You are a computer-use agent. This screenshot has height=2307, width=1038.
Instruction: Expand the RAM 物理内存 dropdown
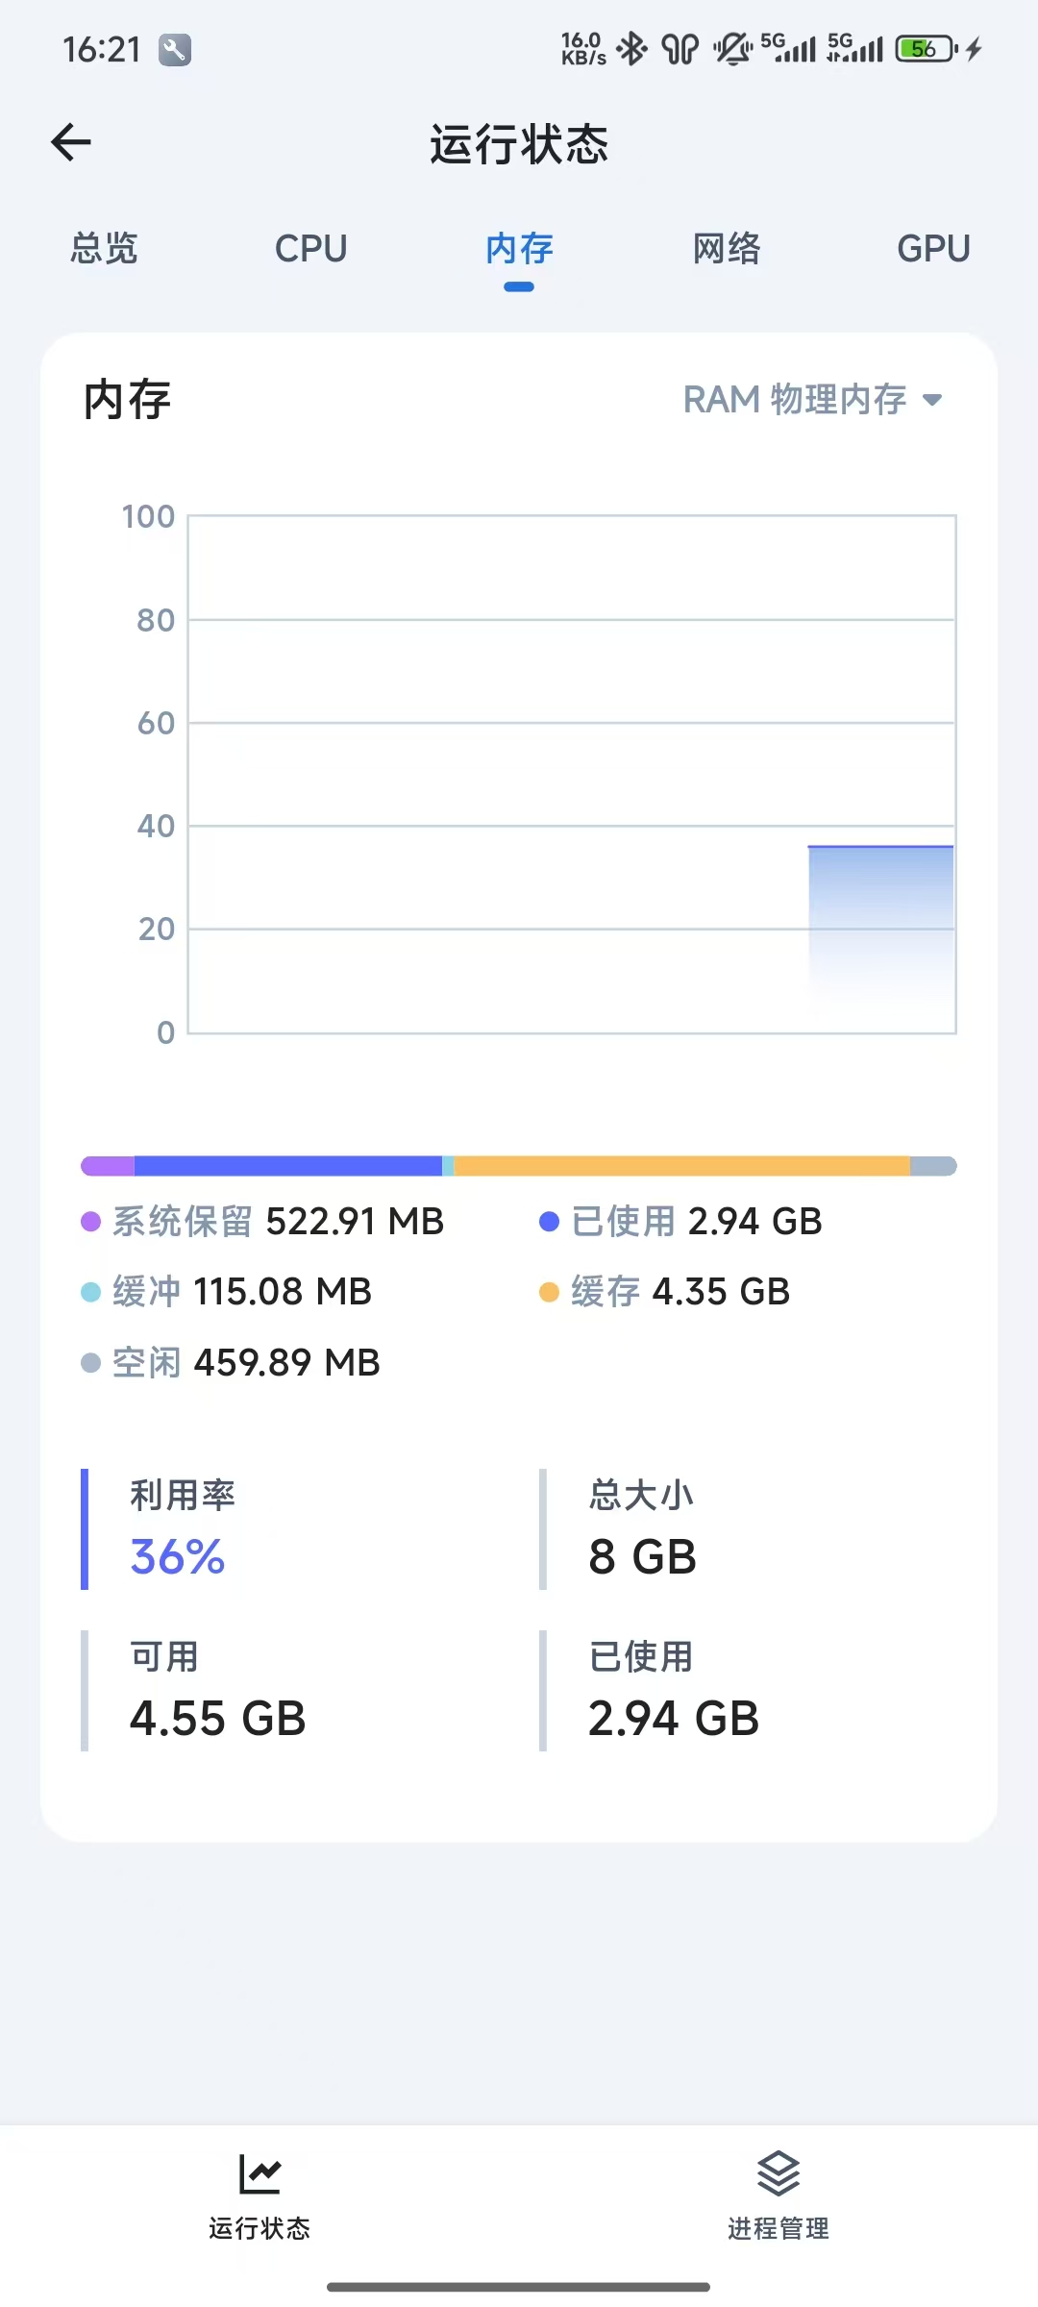[x=813, y=399]
